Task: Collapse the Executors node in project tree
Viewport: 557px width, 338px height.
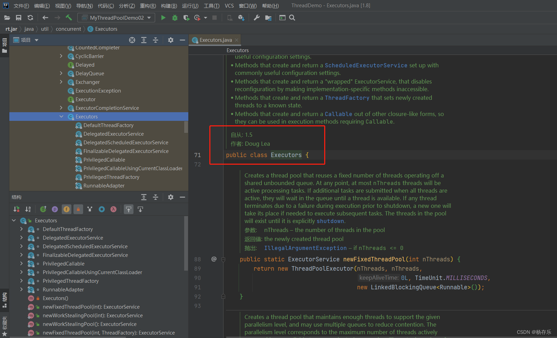Action: (x=61, y=117)
